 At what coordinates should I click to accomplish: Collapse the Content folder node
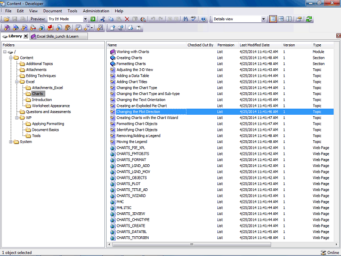pos(11,58)
